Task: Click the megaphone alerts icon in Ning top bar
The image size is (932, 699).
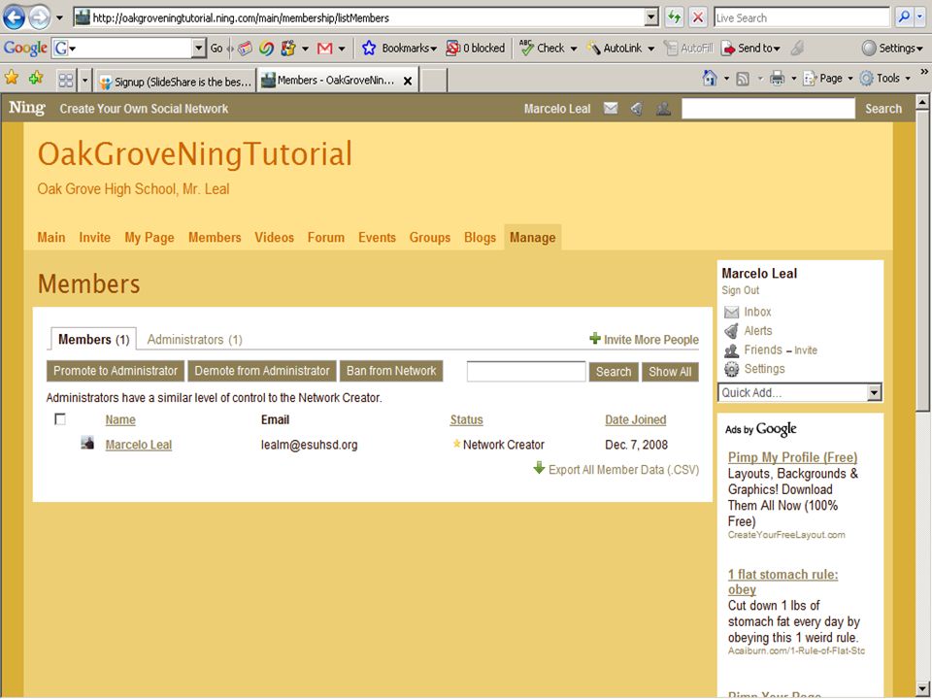Action: [x=637, y=108]
